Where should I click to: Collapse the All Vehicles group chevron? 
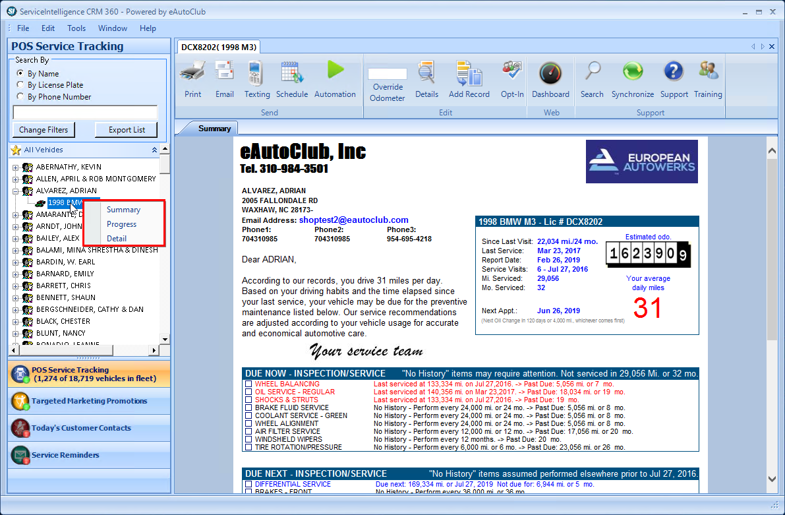[154, 150]
